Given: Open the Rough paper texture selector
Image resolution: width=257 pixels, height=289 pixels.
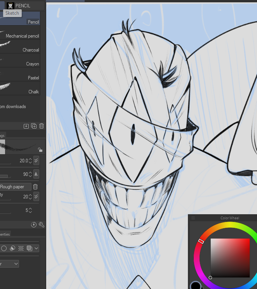Looking at the screenshot, I should [16, 187].
